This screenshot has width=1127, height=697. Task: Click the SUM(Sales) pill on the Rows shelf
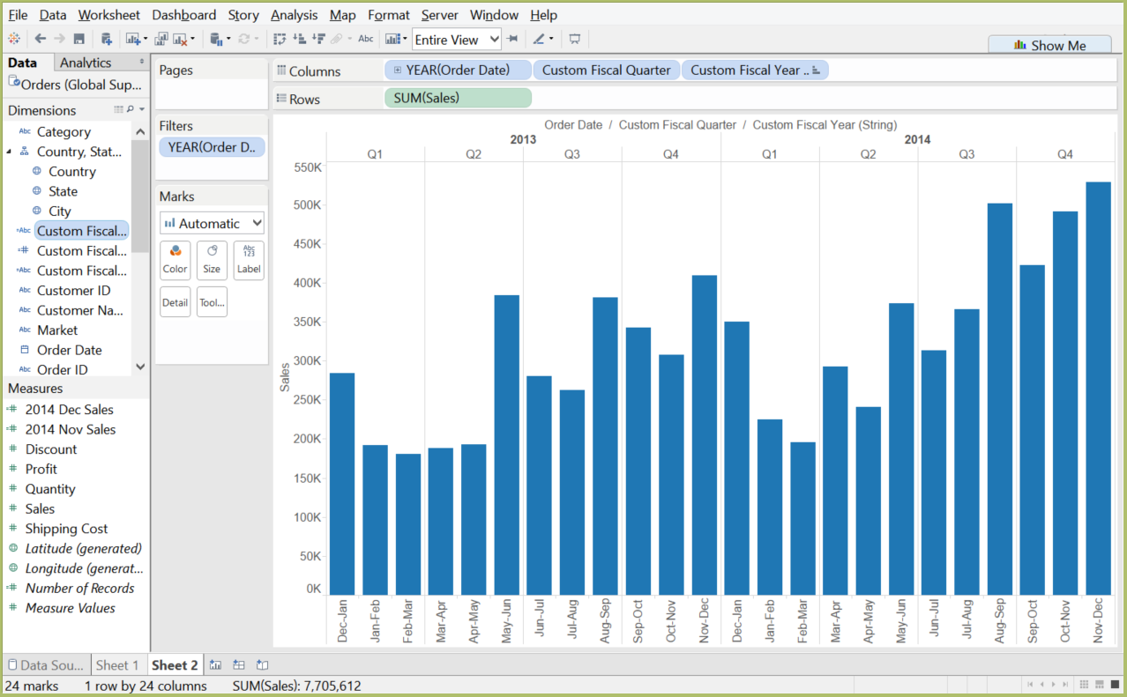click(457, 98)
